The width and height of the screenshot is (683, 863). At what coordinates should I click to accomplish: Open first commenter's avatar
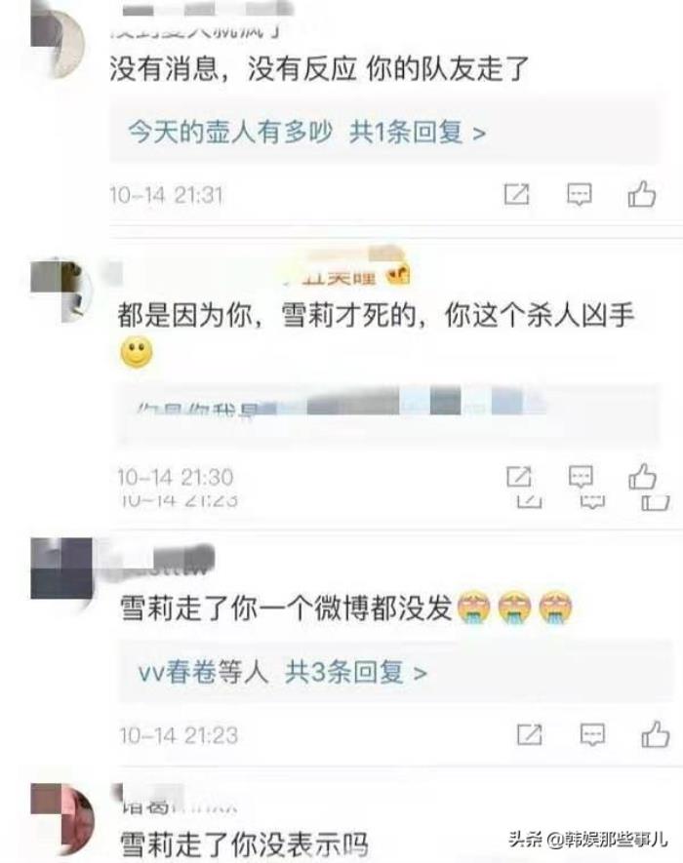[58, 40]
